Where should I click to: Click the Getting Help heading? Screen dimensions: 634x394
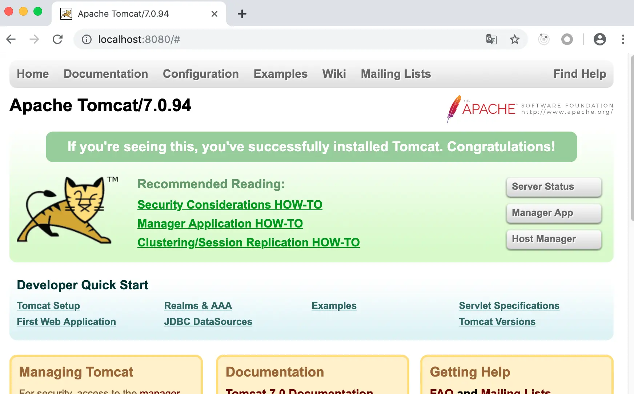(470, 372)
